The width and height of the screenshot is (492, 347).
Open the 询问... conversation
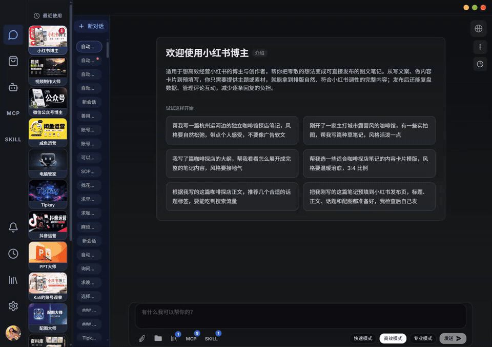pyautogui.click(x=89, y=268)
